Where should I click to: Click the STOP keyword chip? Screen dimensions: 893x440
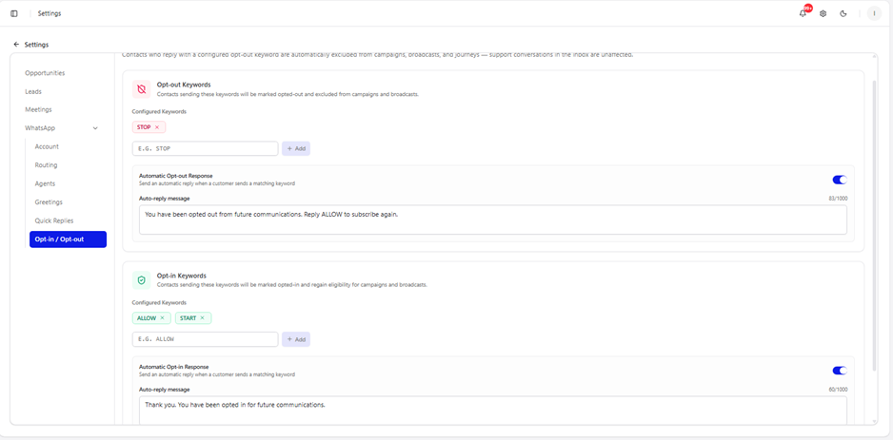pyautogui.click(x=149, y=127)
